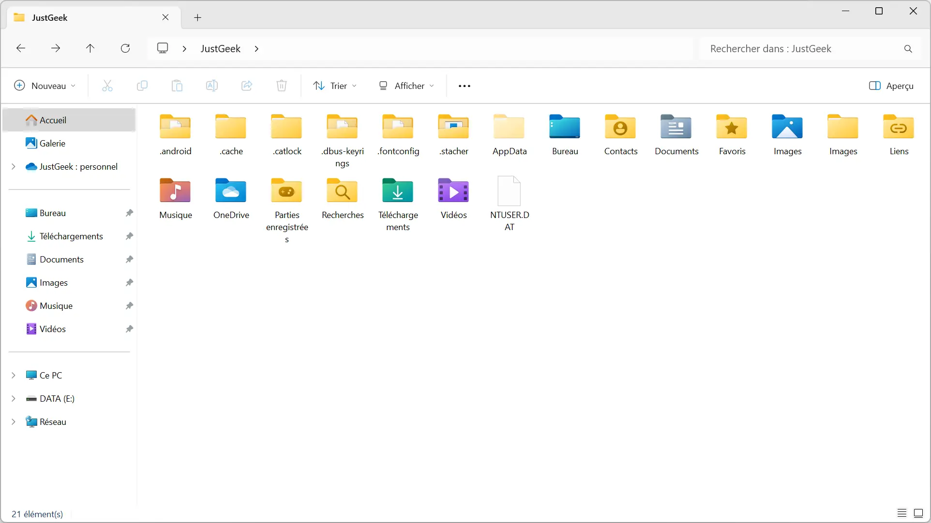Click the Cut scissors icon
931x523 pixels.
(107, 86)
